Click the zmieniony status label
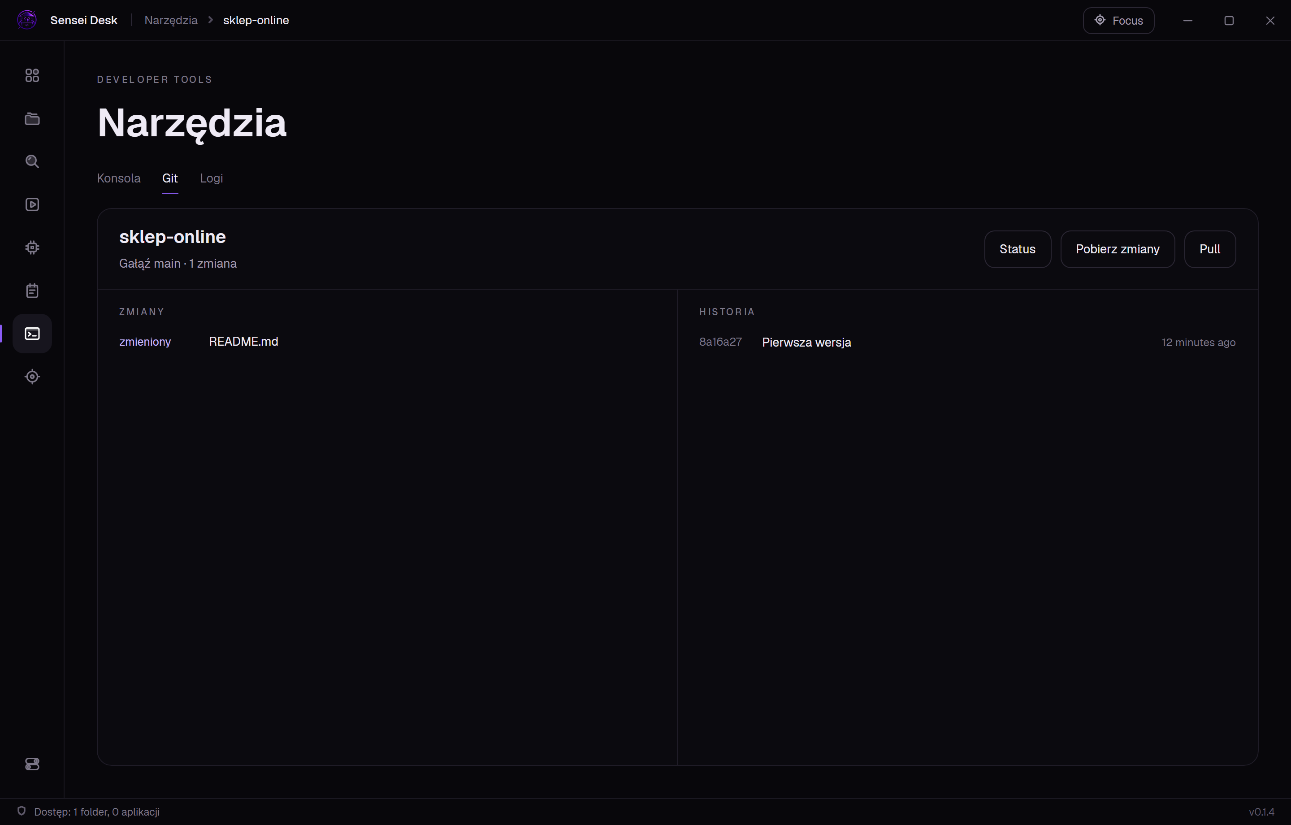 145,342
